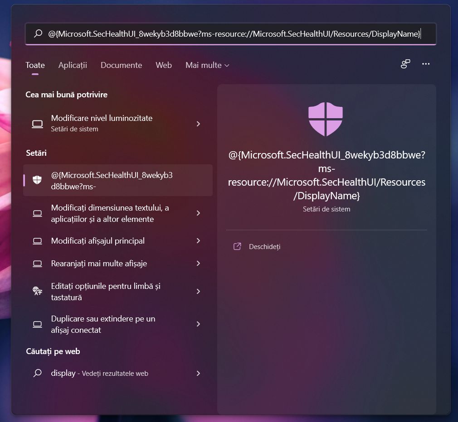Click the monitor icon beside "Modificare nivel luminozitate"

pos(37,123)
